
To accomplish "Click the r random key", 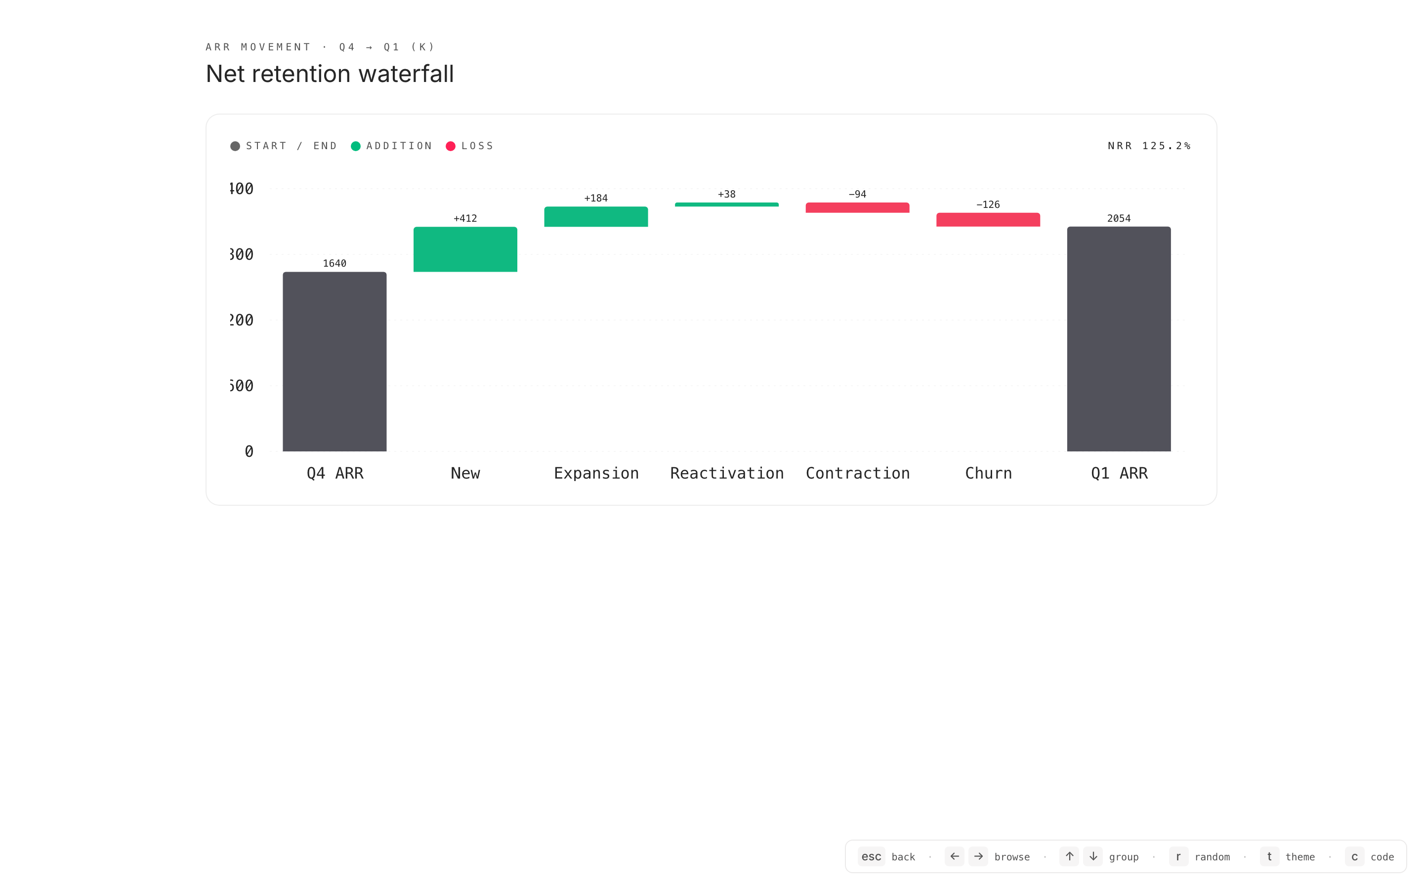I will pyautogui.click(x=1178, y=857).
